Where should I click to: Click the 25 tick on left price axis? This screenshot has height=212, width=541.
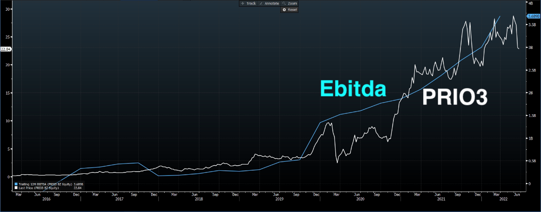tap(8, 37)
